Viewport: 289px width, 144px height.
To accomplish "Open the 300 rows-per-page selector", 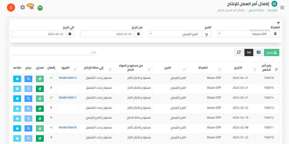I will [249, 53].
